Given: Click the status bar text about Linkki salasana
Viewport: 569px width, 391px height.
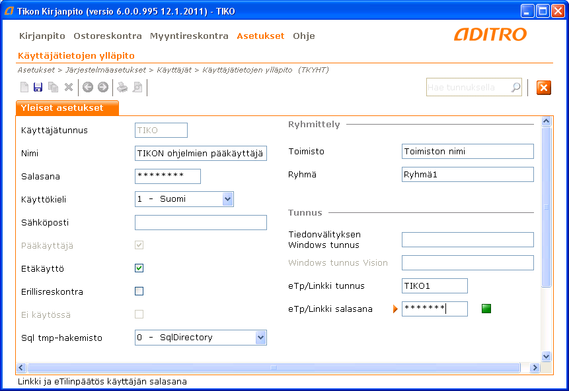Looking at the screenshot, I should pos(102,382).
